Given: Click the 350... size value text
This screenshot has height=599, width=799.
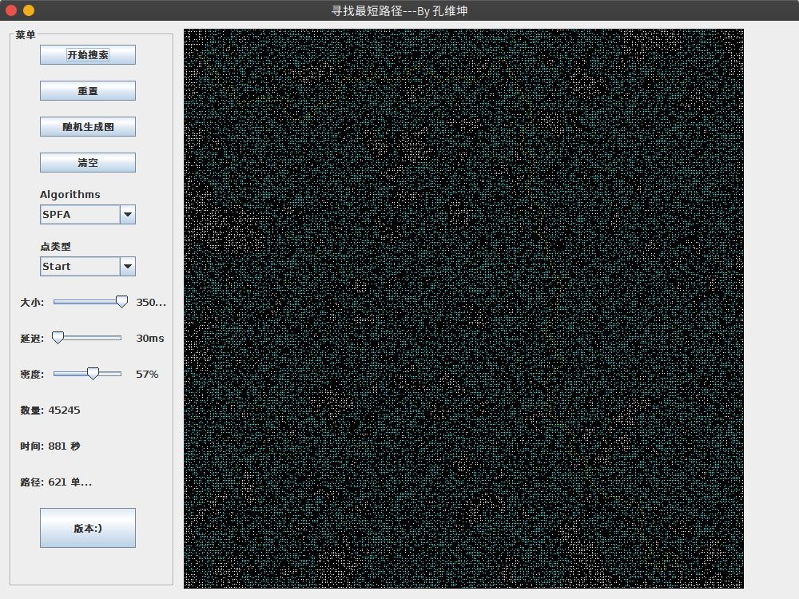Looking at the screenshot, I should [151, 302].
